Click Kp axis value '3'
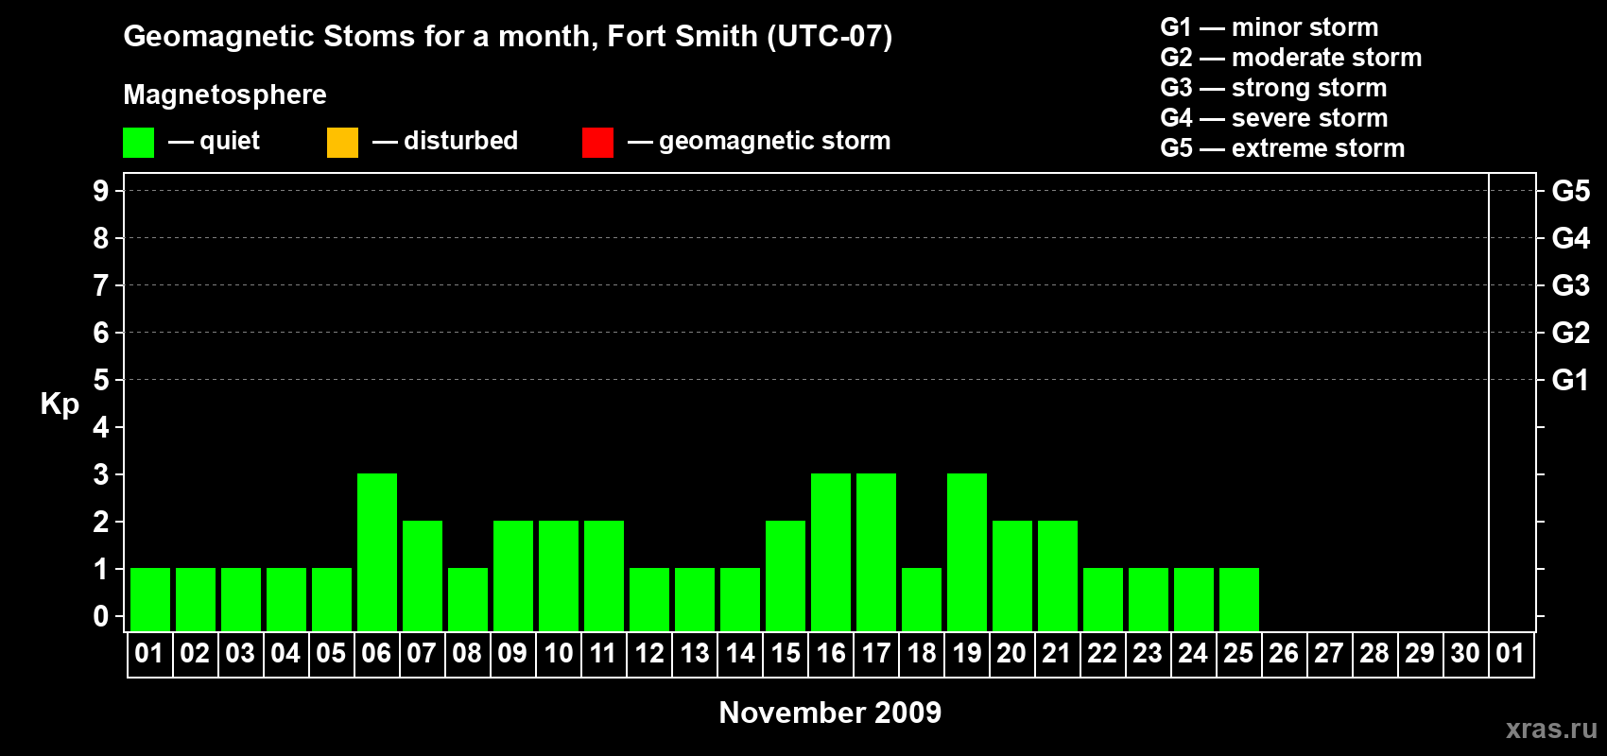The width and height of the screenshot is (1607, 756). [101, 474]
